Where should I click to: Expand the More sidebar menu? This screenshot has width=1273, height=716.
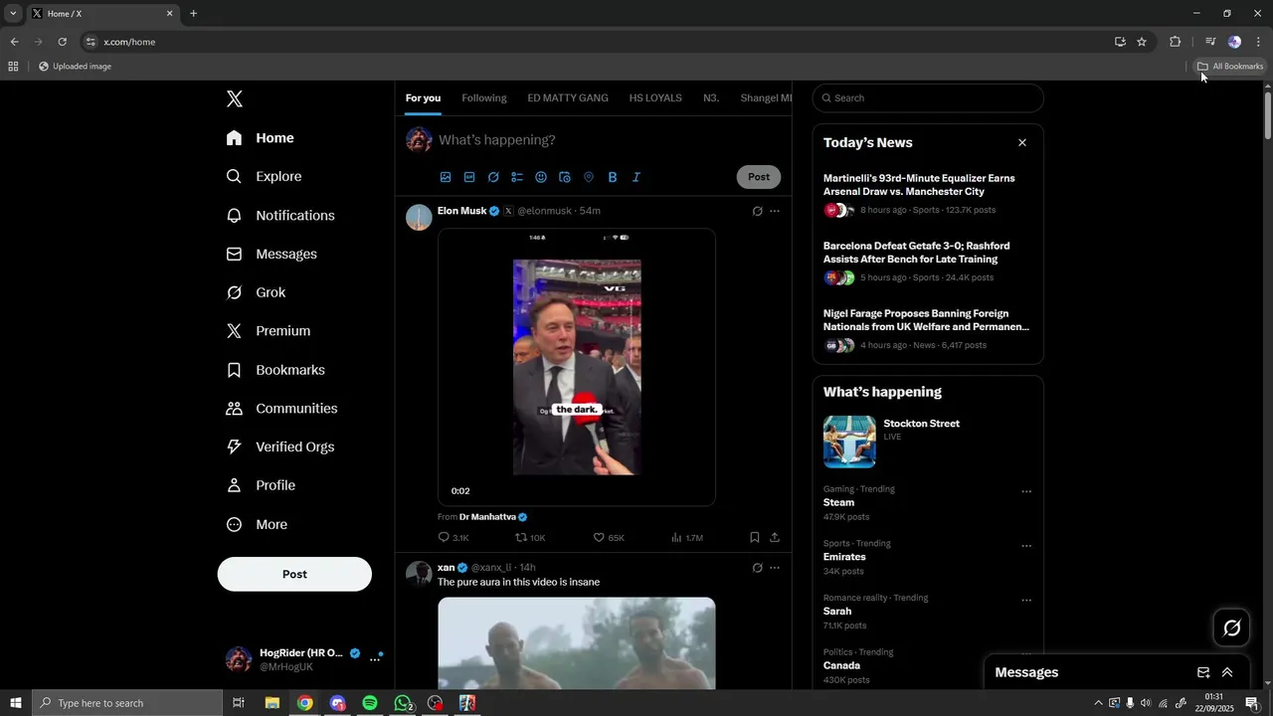[257, 524]
